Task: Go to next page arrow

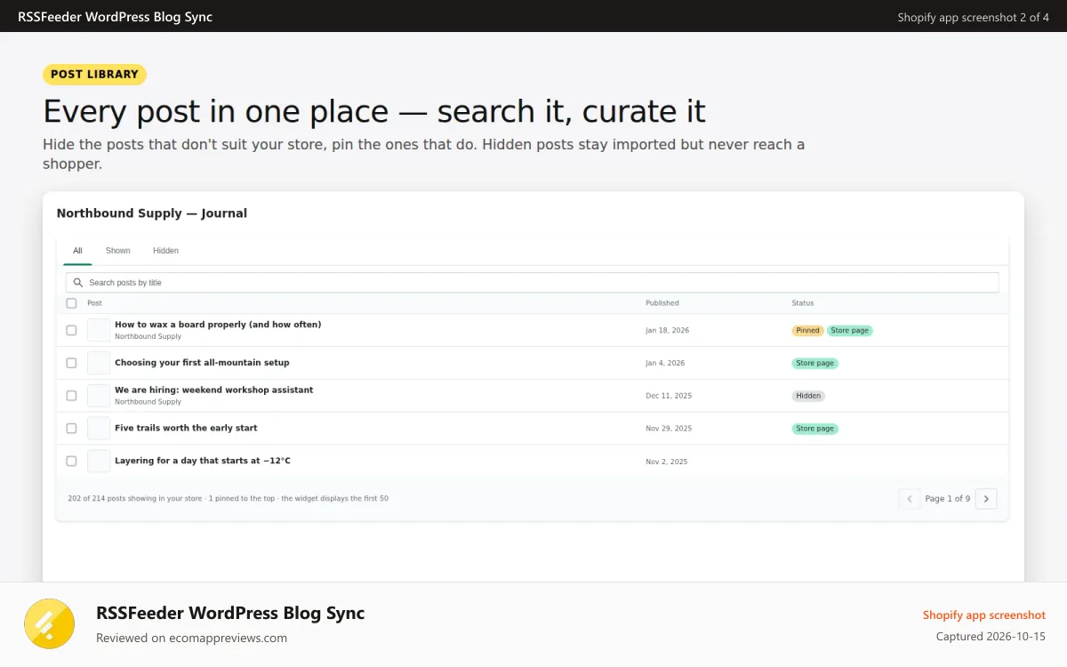Action: click(986, 499)
